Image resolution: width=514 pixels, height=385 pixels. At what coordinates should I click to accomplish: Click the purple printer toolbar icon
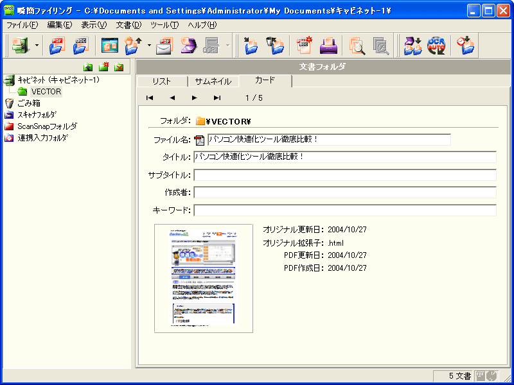coord(328,46)
